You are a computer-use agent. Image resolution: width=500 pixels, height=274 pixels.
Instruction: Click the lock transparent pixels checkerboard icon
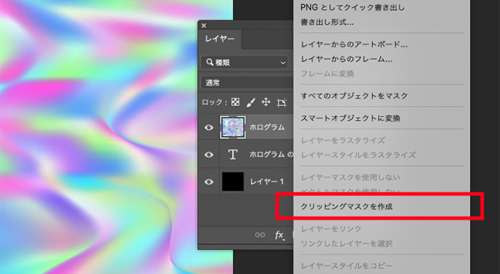pos(235,102)
